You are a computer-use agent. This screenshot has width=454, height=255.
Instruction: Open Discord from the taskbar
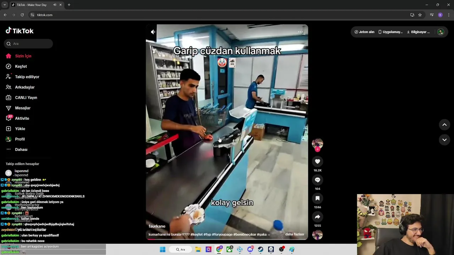pyautogui.click(x=250, y=249)
